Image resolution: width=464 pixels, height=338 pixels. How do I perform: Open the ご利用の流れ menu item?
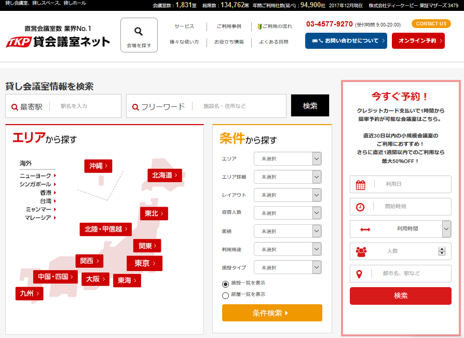(x=277, y=26)
